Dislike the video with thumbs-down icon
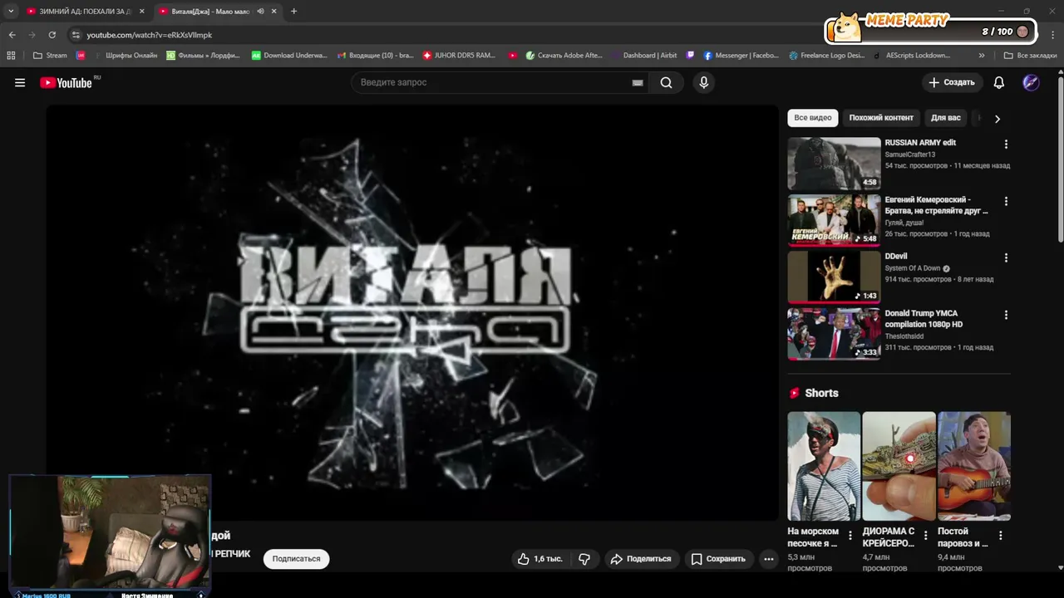The image size is (1064, 598). [x=584, y=559]
